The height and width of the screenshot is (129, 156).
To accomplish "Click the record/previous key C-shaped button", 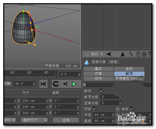I will coord(56,84).
